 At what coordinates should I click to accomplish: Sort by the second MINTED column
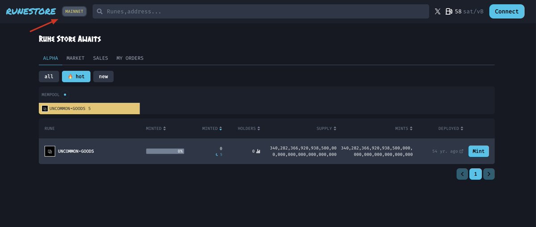coord(212,128)
